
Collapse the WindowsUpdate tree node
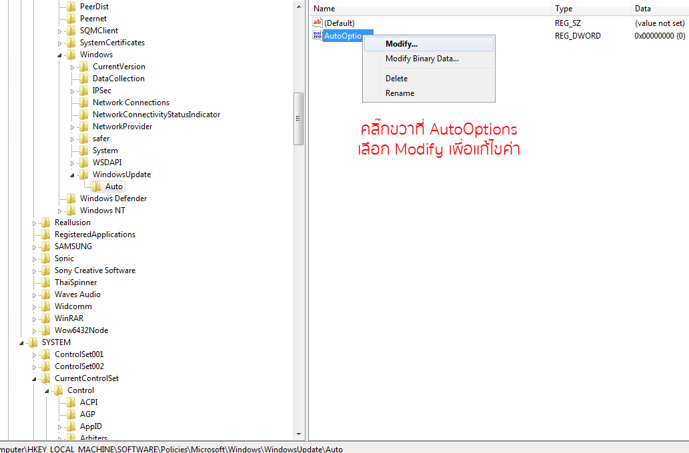[73, 175]
